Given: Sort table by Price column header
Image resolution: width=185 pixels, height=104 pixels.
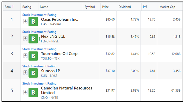Looking at the screenshot, I should [105, 7].
